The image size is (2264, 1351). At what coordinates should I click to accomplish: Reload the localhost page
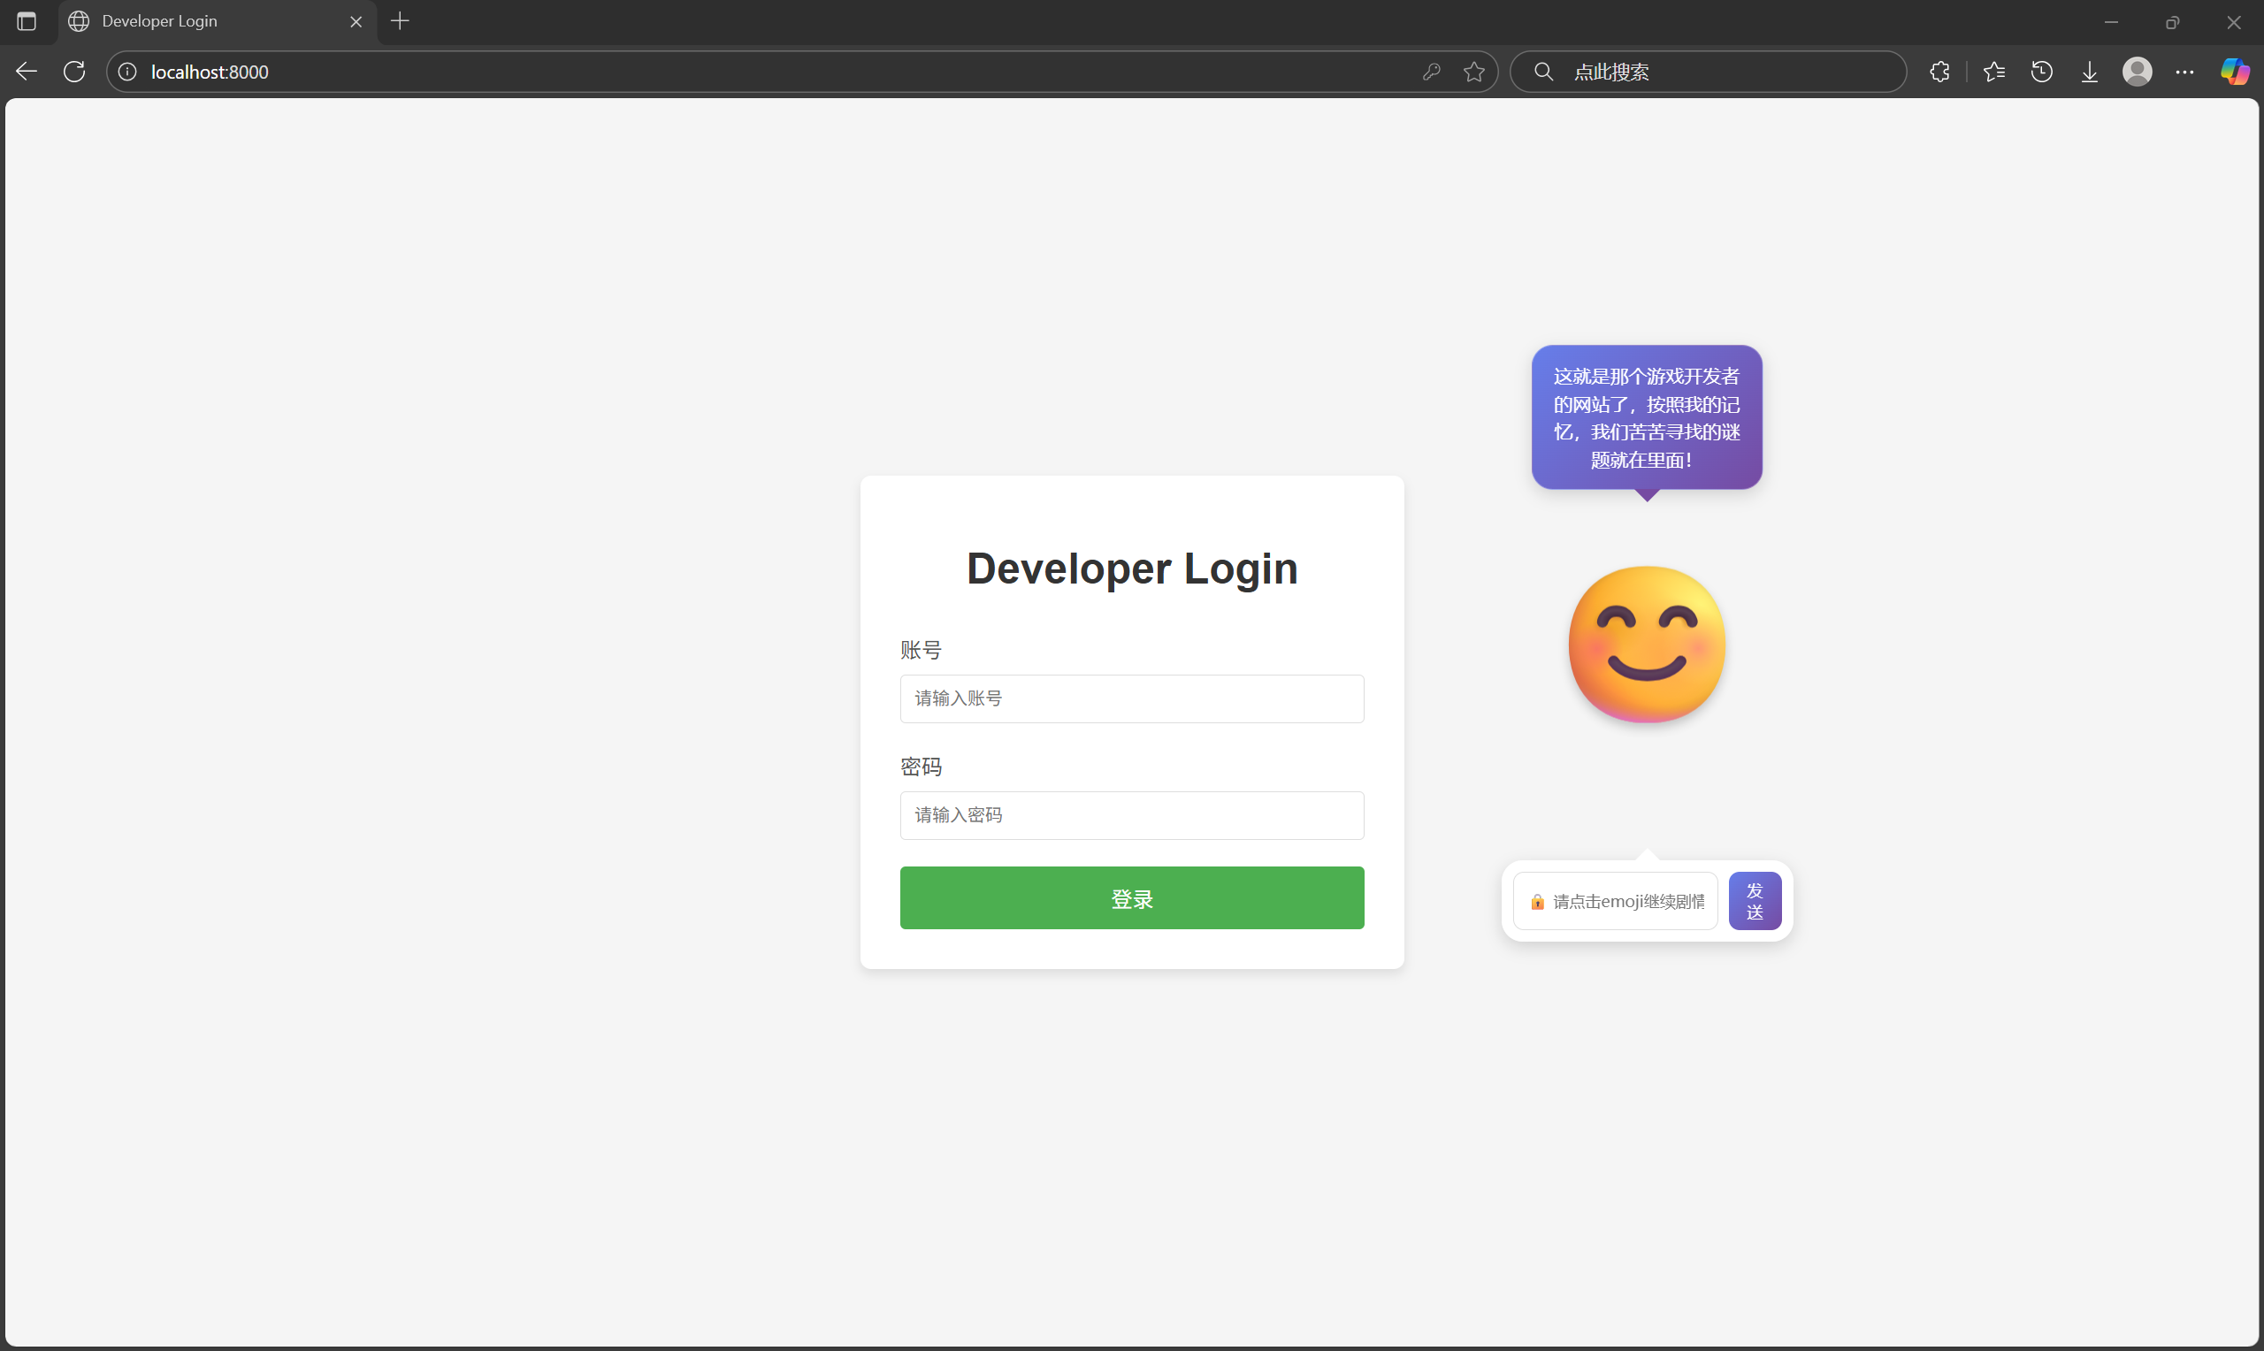tap(74, 72)
